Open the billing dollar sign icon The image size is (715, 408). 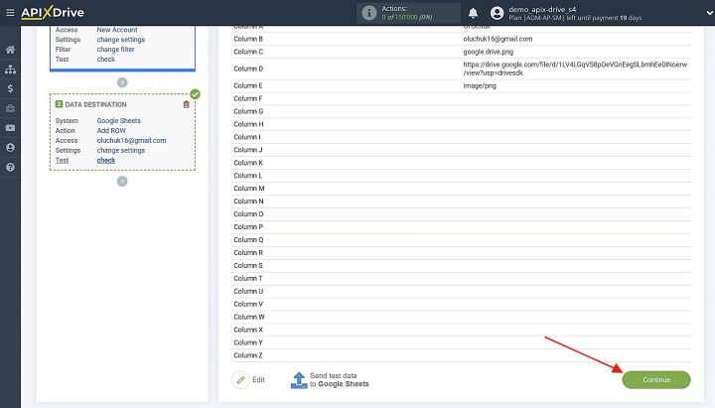point(10,88)
